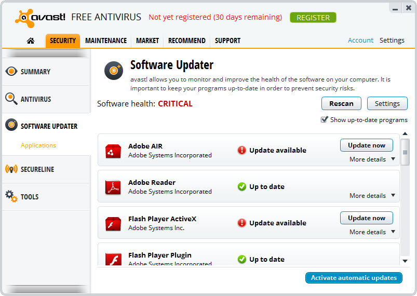Click the Adobe Reader application icon
This screenshot has width=417, height=296.
click(x=113, y=187)
